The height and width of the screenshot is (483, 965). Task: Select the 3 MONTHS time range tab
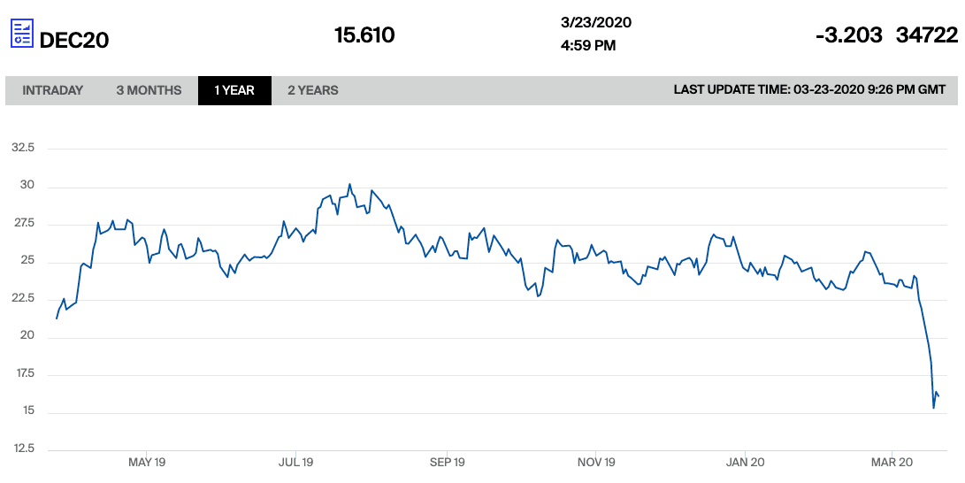[x=149, y=90]
